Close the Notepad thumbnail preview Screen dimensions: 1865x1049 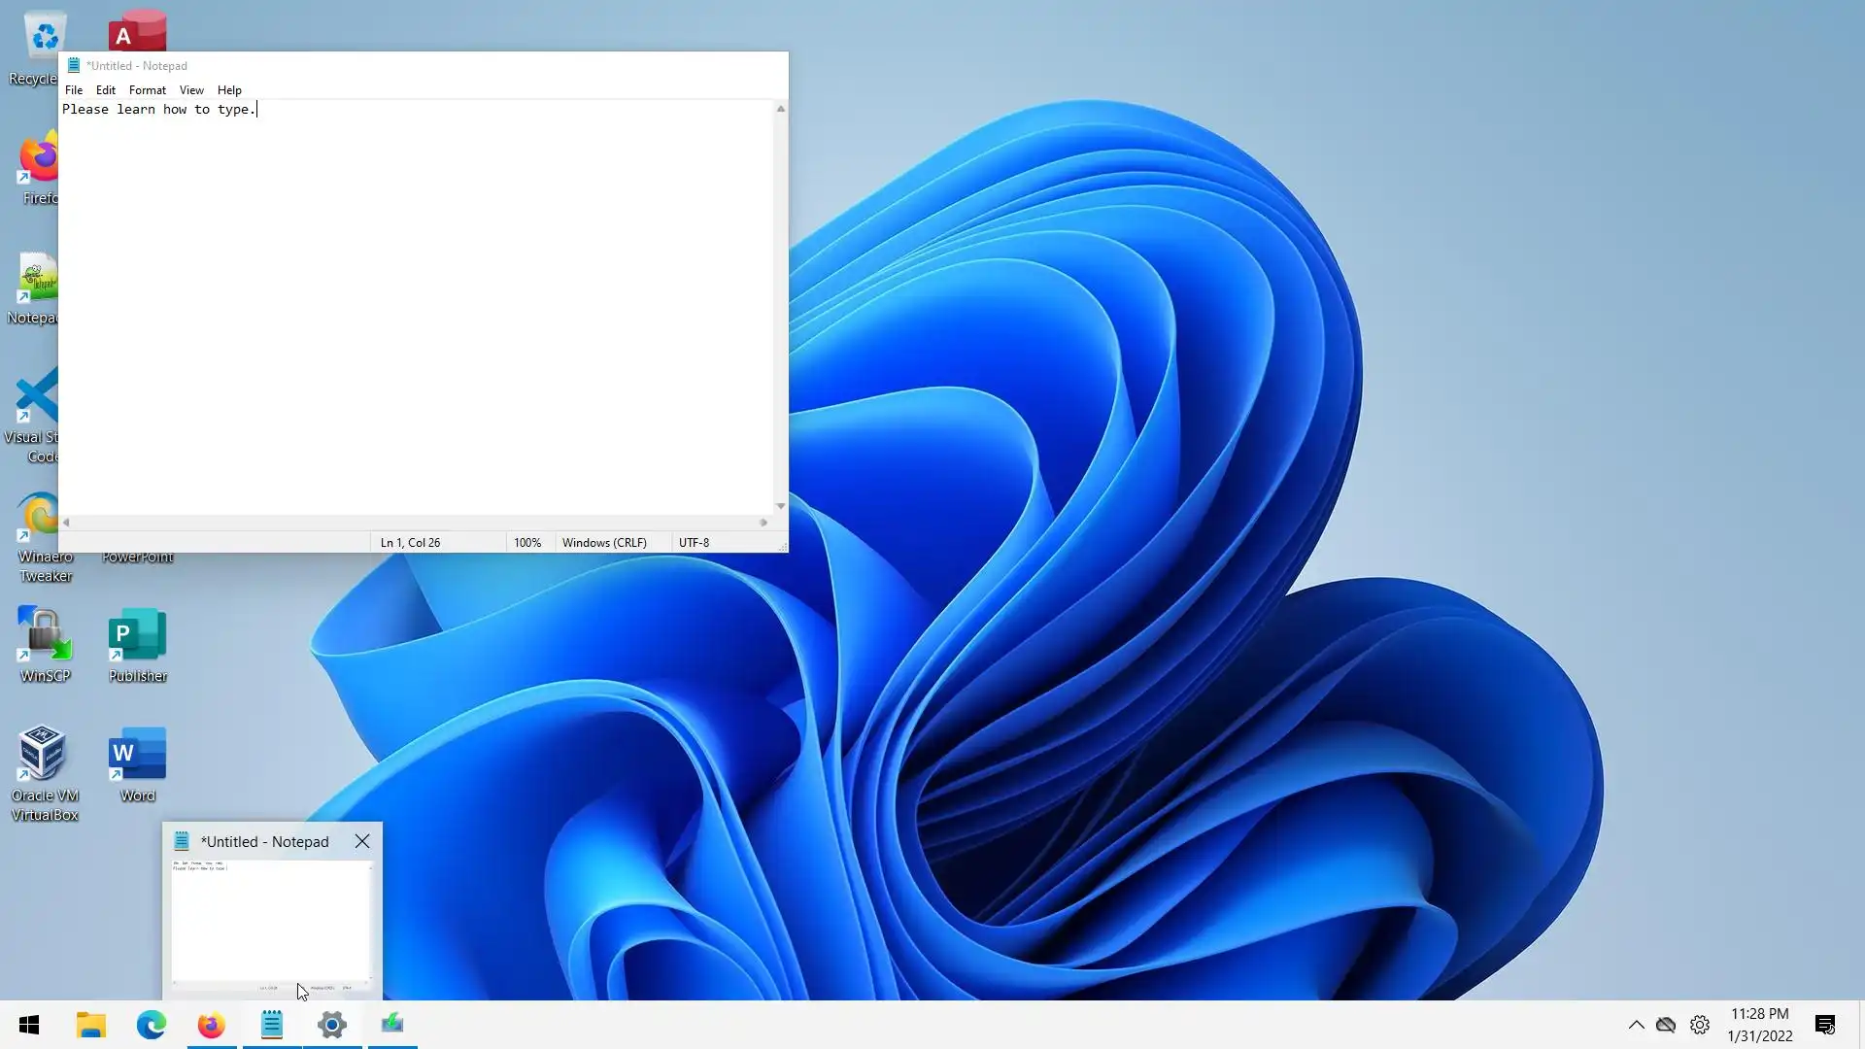(362, 841)
